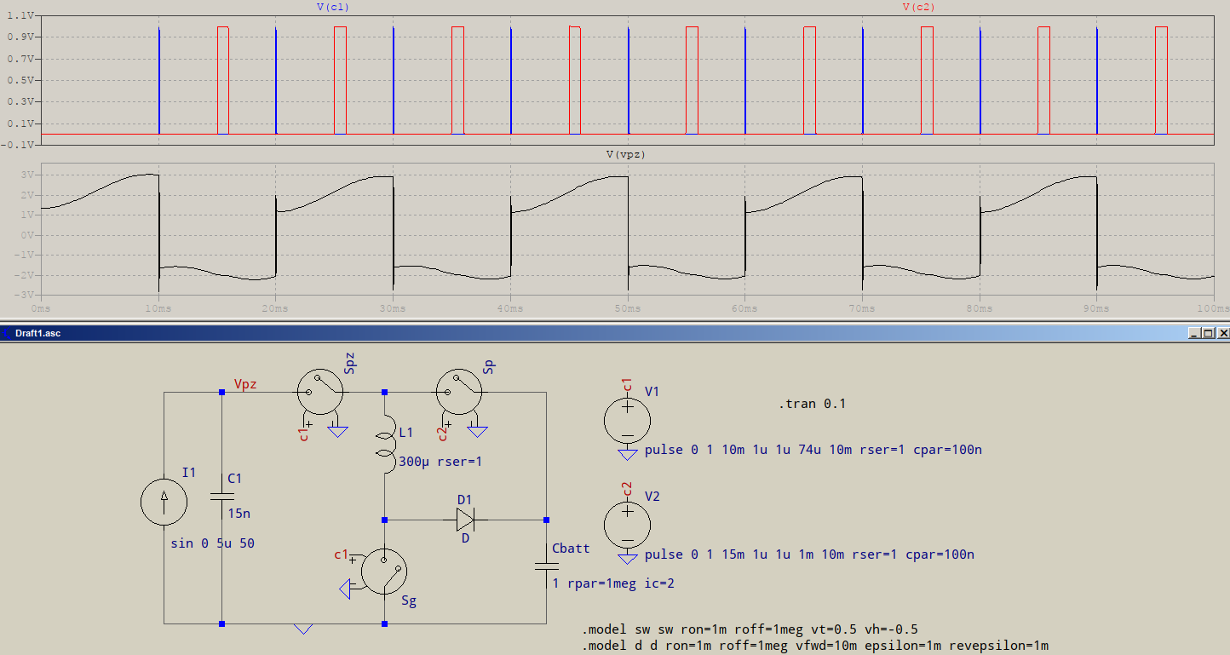Click the c2 control label near Sp
The width and height of the screenshot is (1230, 655).
443,433
